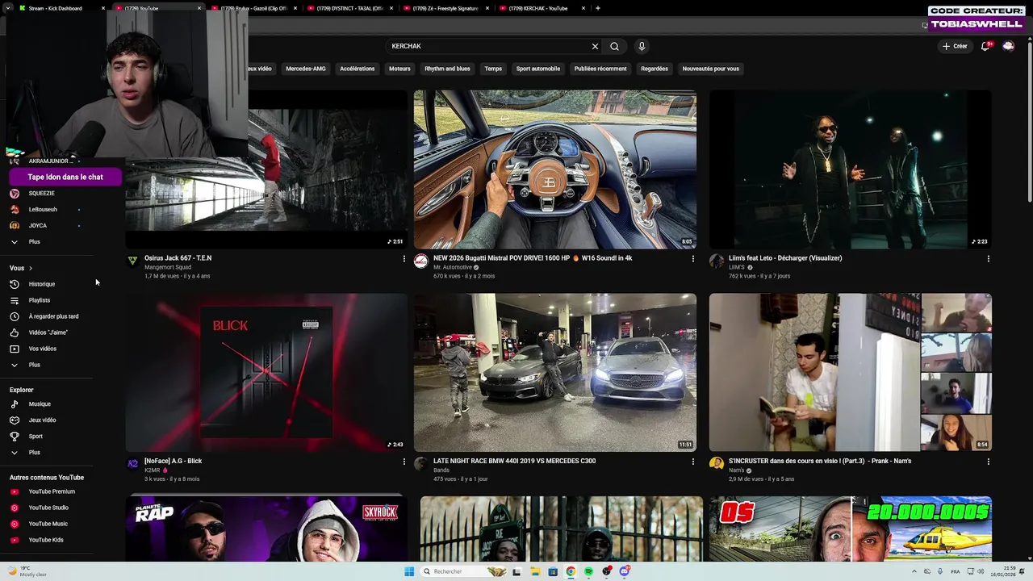Open options menu for S'INCRUSTER prank video
Screen dimensions: 1033x581
coord(989,462)
